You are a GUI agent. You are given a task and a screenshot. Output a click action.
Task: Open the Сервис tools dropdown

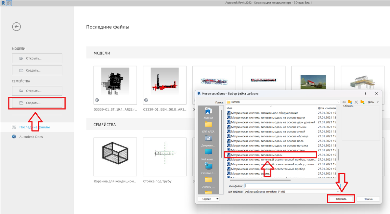(209, 199)
